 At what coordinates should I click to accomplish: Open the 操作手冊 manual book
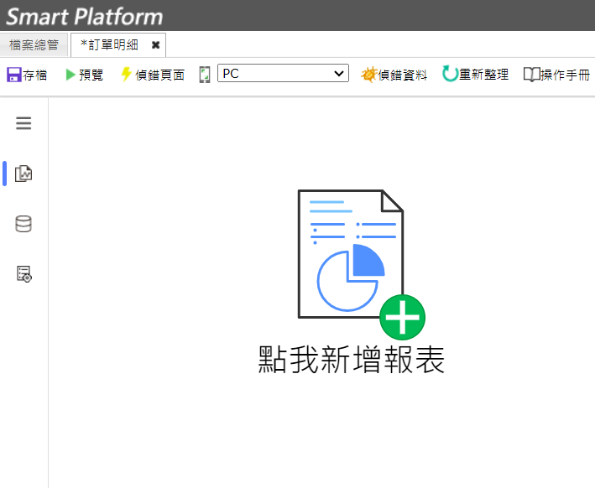point(556,75)
